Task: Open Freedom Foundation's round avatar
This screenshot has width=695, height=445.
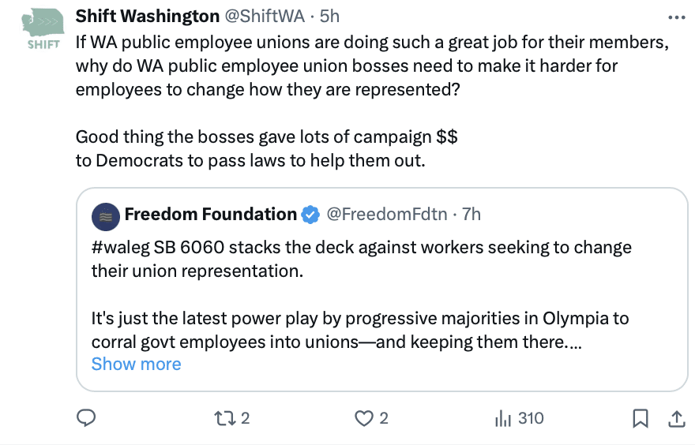Action: (x=106, y=215)
